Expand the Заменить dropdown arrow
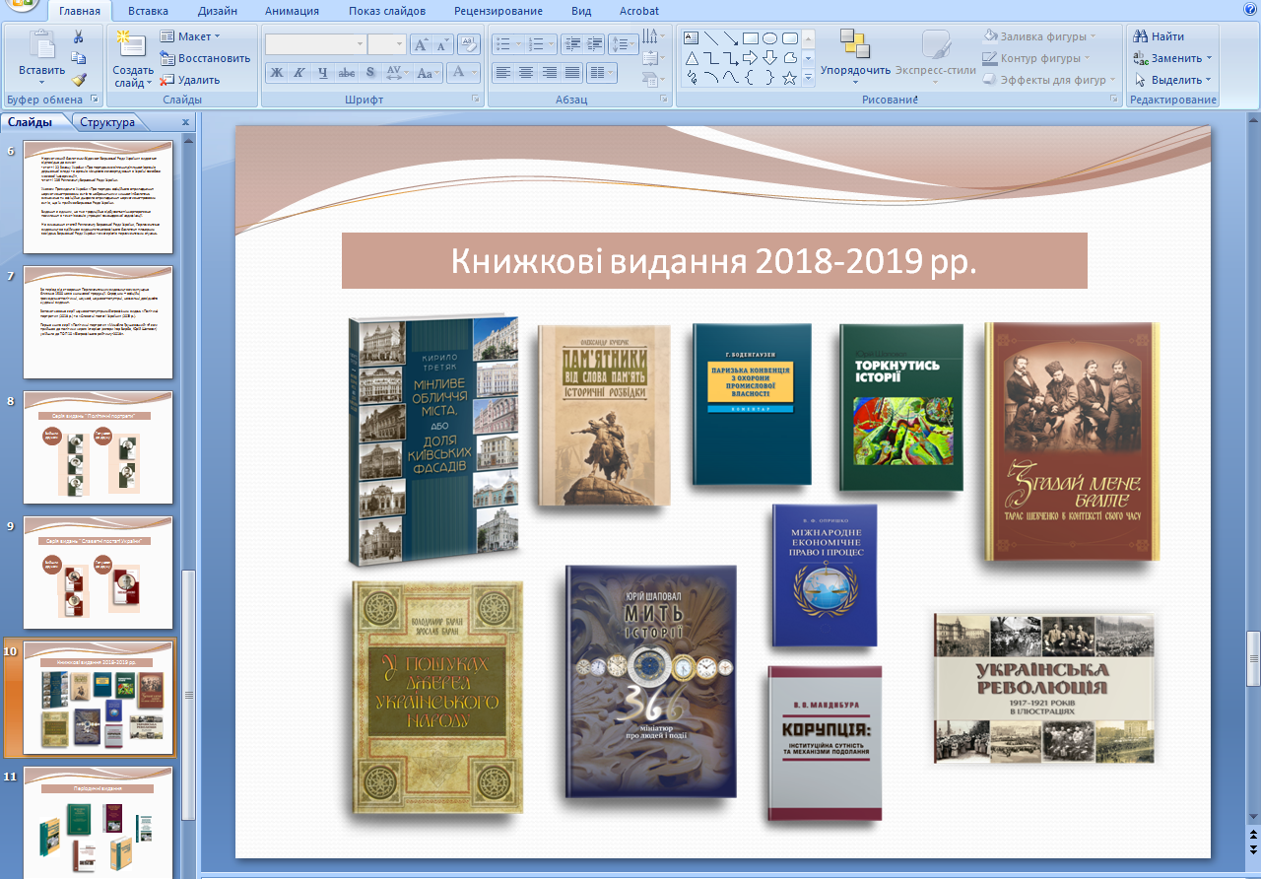The height and width of the screenshot is (879, 1261). [1210, 58]
